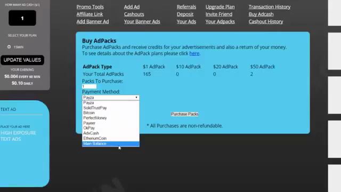Choose Main Balance payment option
The image size is (341, 192).
tap(111, 143)
